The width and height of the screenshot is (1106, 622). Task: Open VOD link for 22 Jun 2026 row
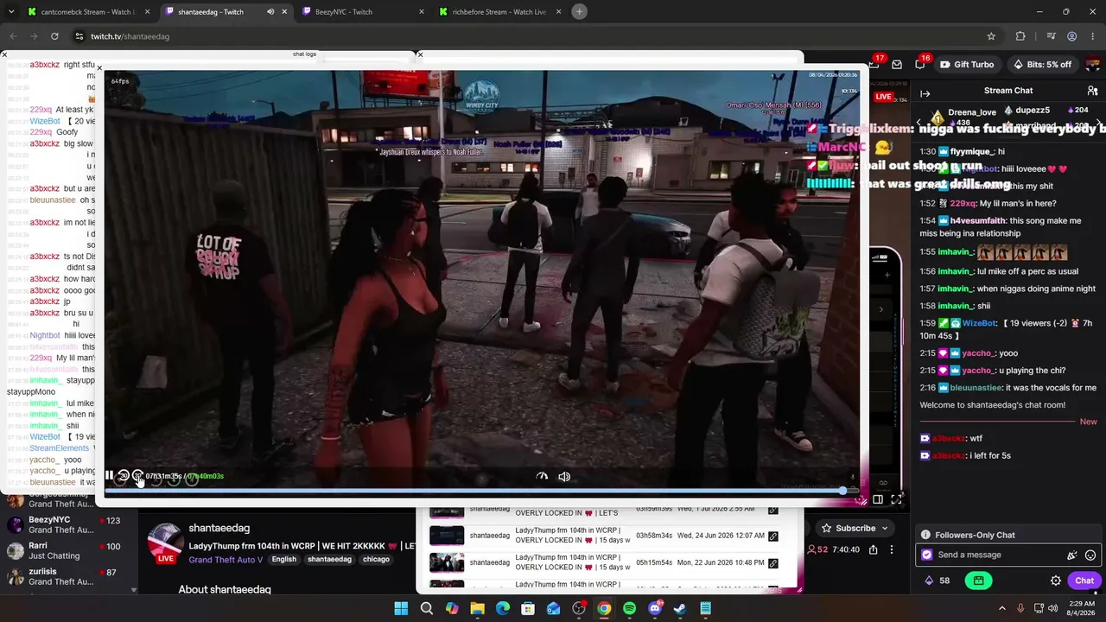click(x=772, y=563)
